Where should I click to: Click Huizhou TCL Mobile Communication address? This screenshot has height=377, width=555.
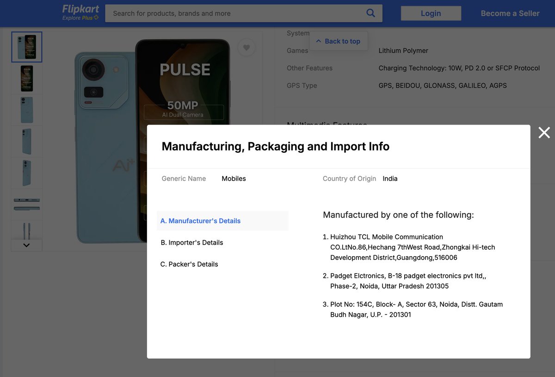[413, 247]
